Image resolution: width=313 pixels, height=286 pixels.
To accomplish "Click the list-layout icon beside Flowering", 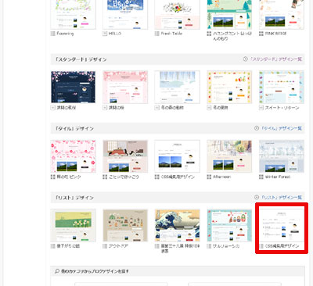I will pyautogui.click(x=52, y=34).
